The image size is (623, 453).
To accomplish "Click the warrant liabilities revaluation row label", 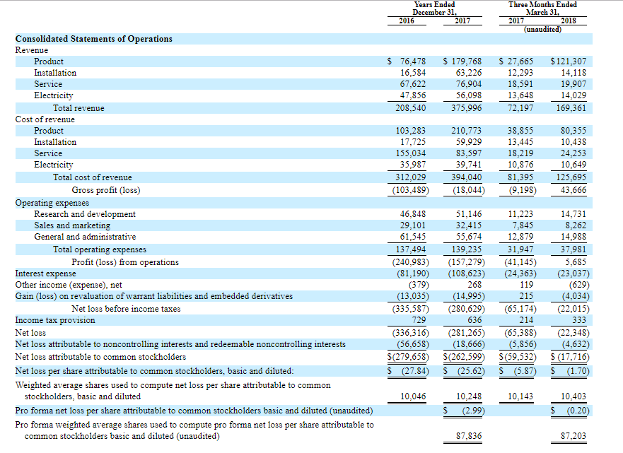I will click(153, 296).
